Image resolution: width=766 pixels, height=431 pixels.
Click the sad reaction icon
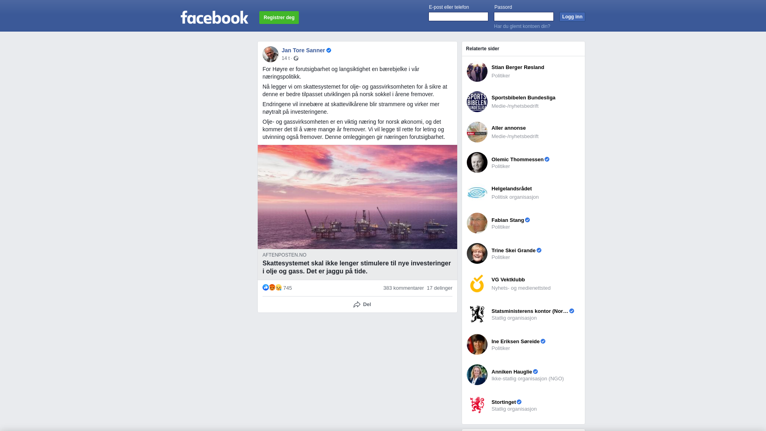[278, 287]
